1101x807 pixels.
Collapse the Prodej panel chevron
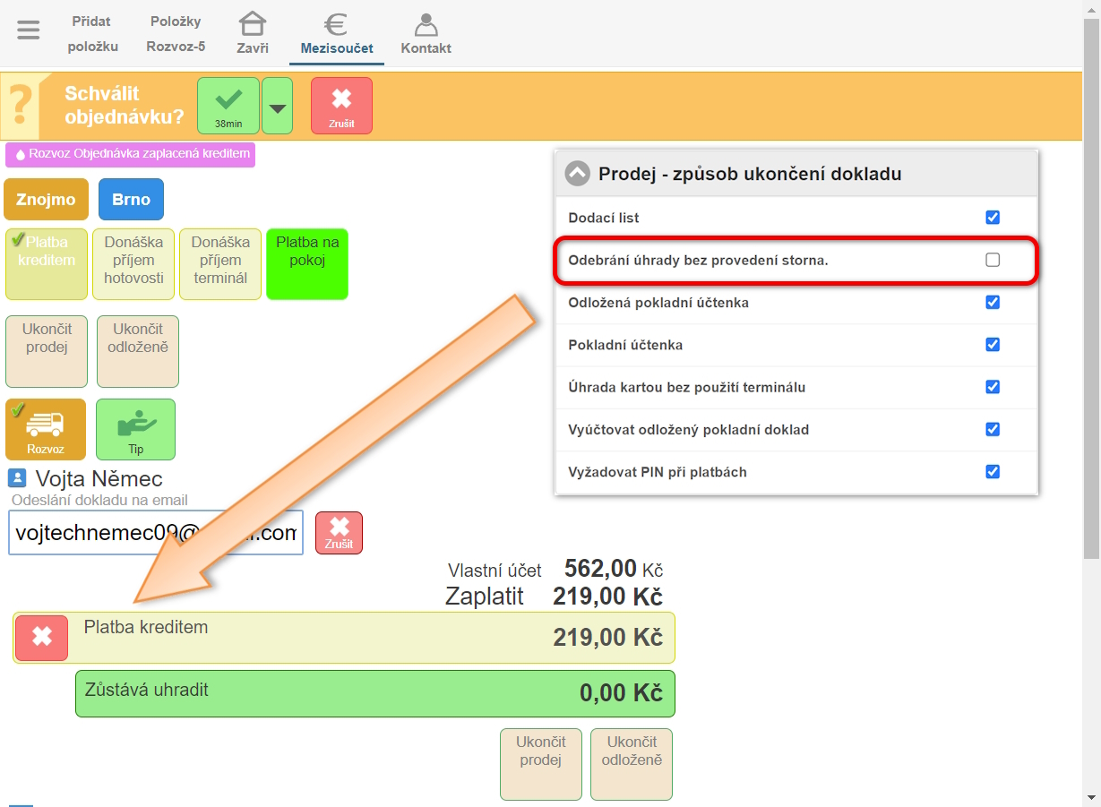coord(578,174)
